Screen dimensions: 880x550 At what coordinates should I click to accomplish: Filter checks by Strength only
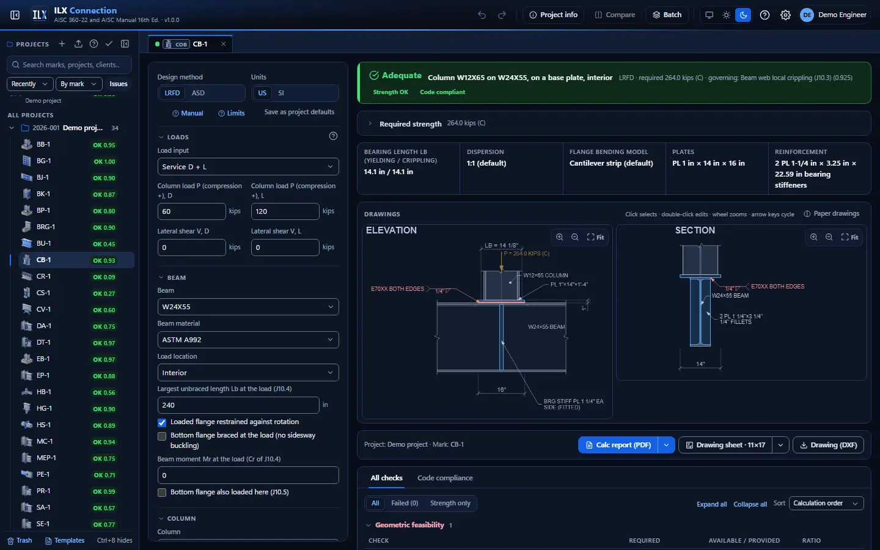[450, 504]
